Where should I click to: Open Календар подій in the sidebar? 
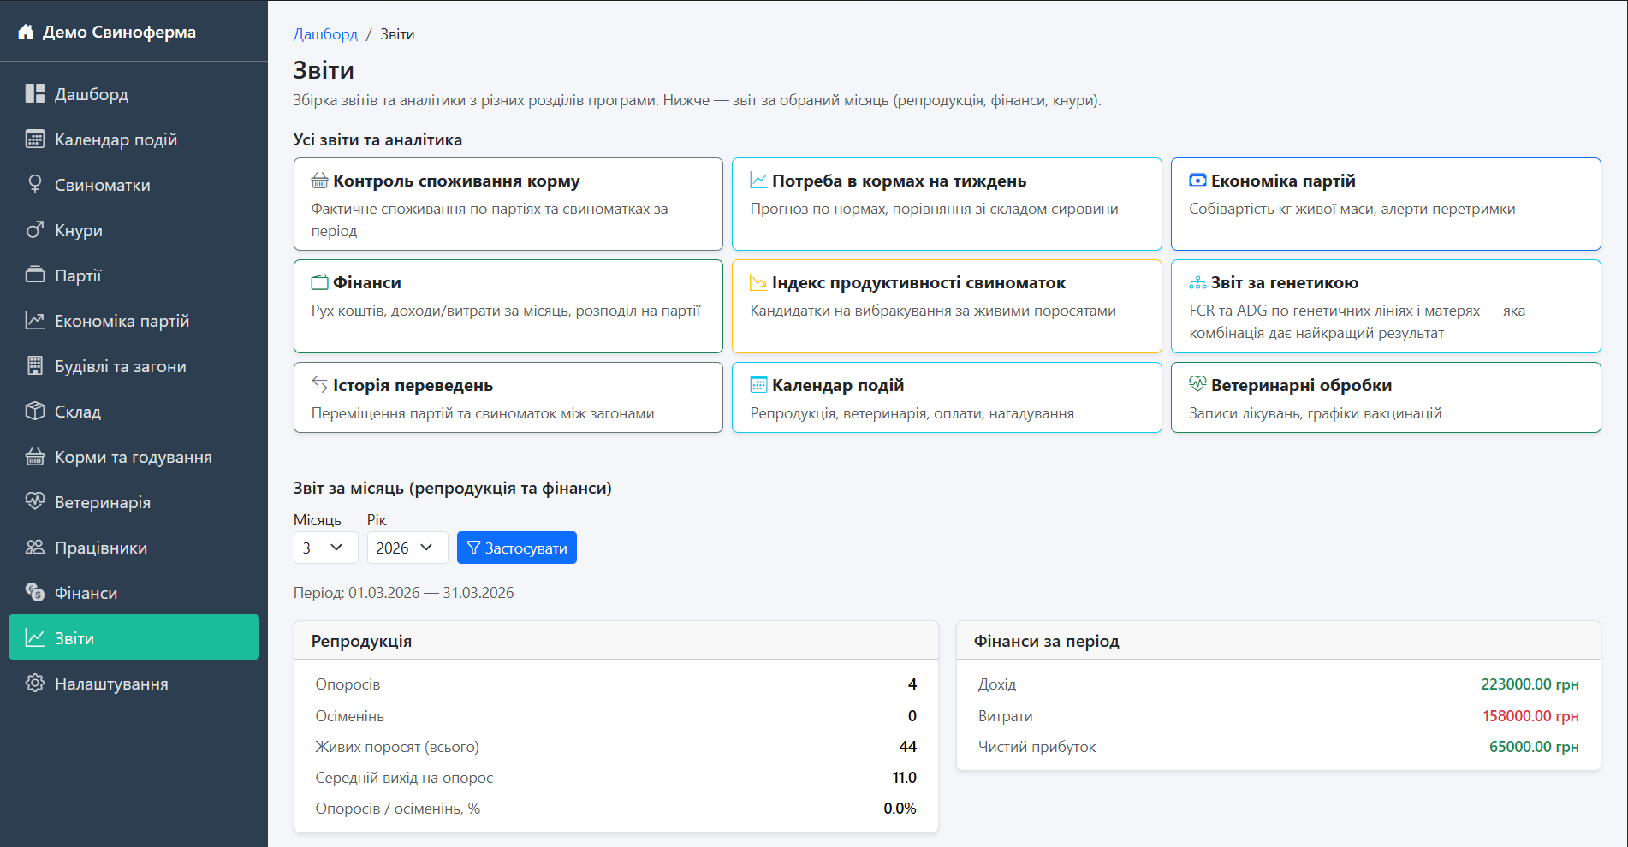coord(116,139)
